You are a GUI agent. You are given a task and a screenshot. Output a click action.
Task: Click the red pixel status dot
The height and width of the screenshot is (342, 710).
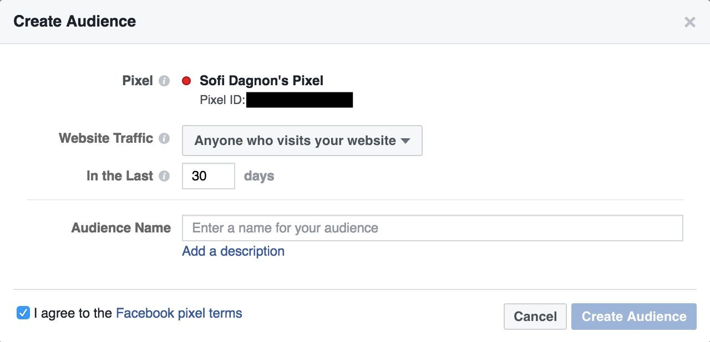tap(187, 81)
